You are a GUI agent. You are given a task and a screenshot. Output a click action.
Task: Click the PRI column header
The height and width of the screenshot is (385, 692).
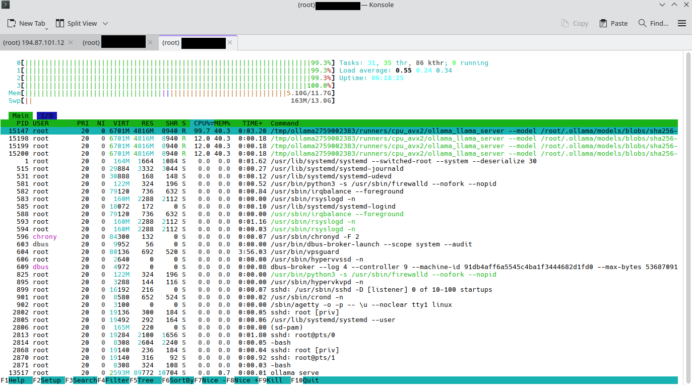(x=83, y=123)
